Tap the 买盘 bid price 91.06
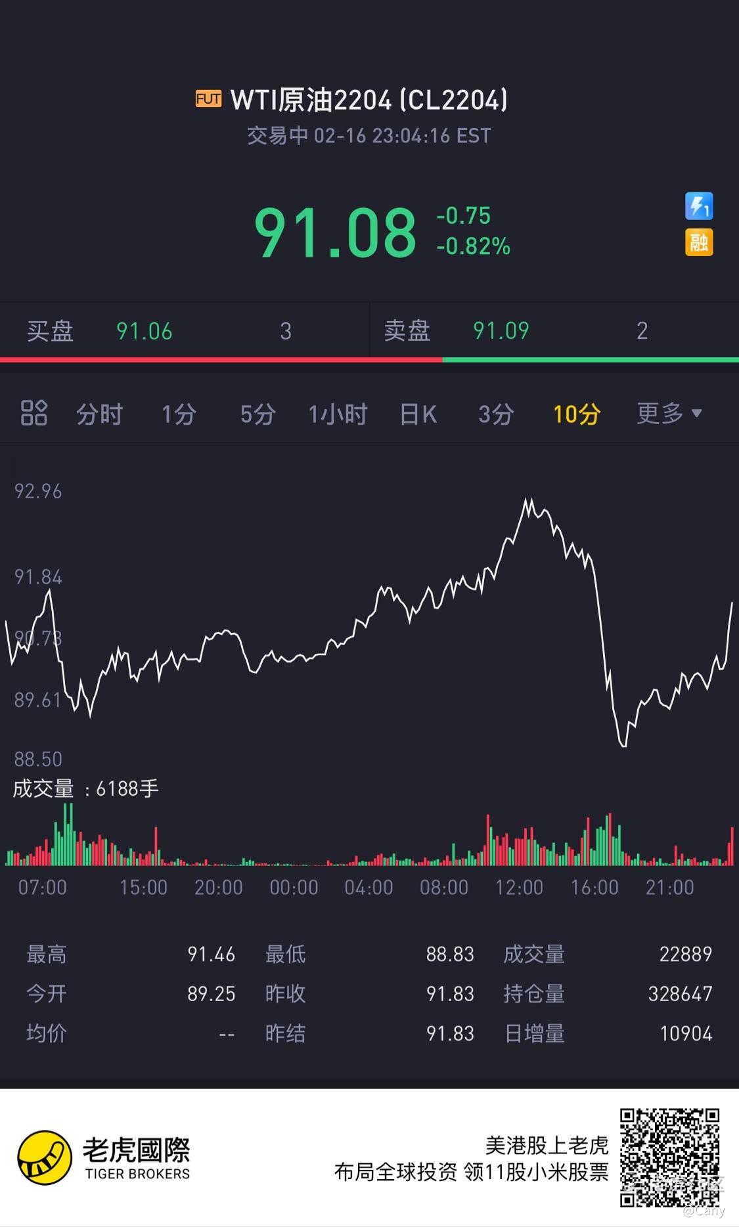The width and height of the screenshot is (739, 1227). 145,331
